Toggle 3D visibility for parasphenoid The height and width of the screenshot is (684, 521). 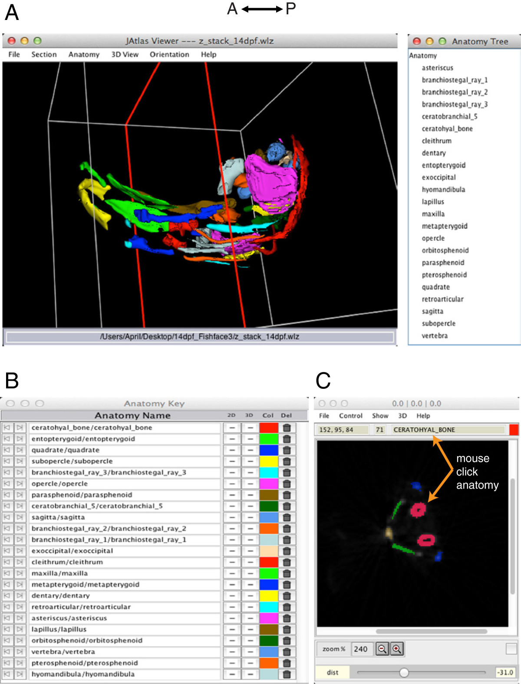(250, 495)
